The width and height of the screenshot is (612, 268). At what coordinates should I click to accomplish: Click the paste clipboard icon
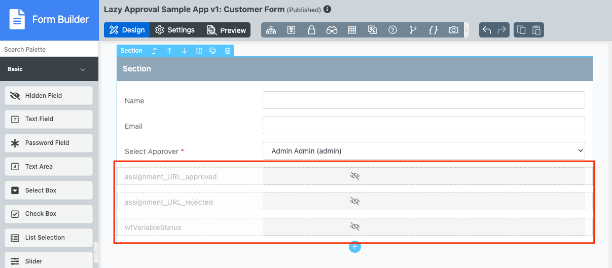(536, 30)
